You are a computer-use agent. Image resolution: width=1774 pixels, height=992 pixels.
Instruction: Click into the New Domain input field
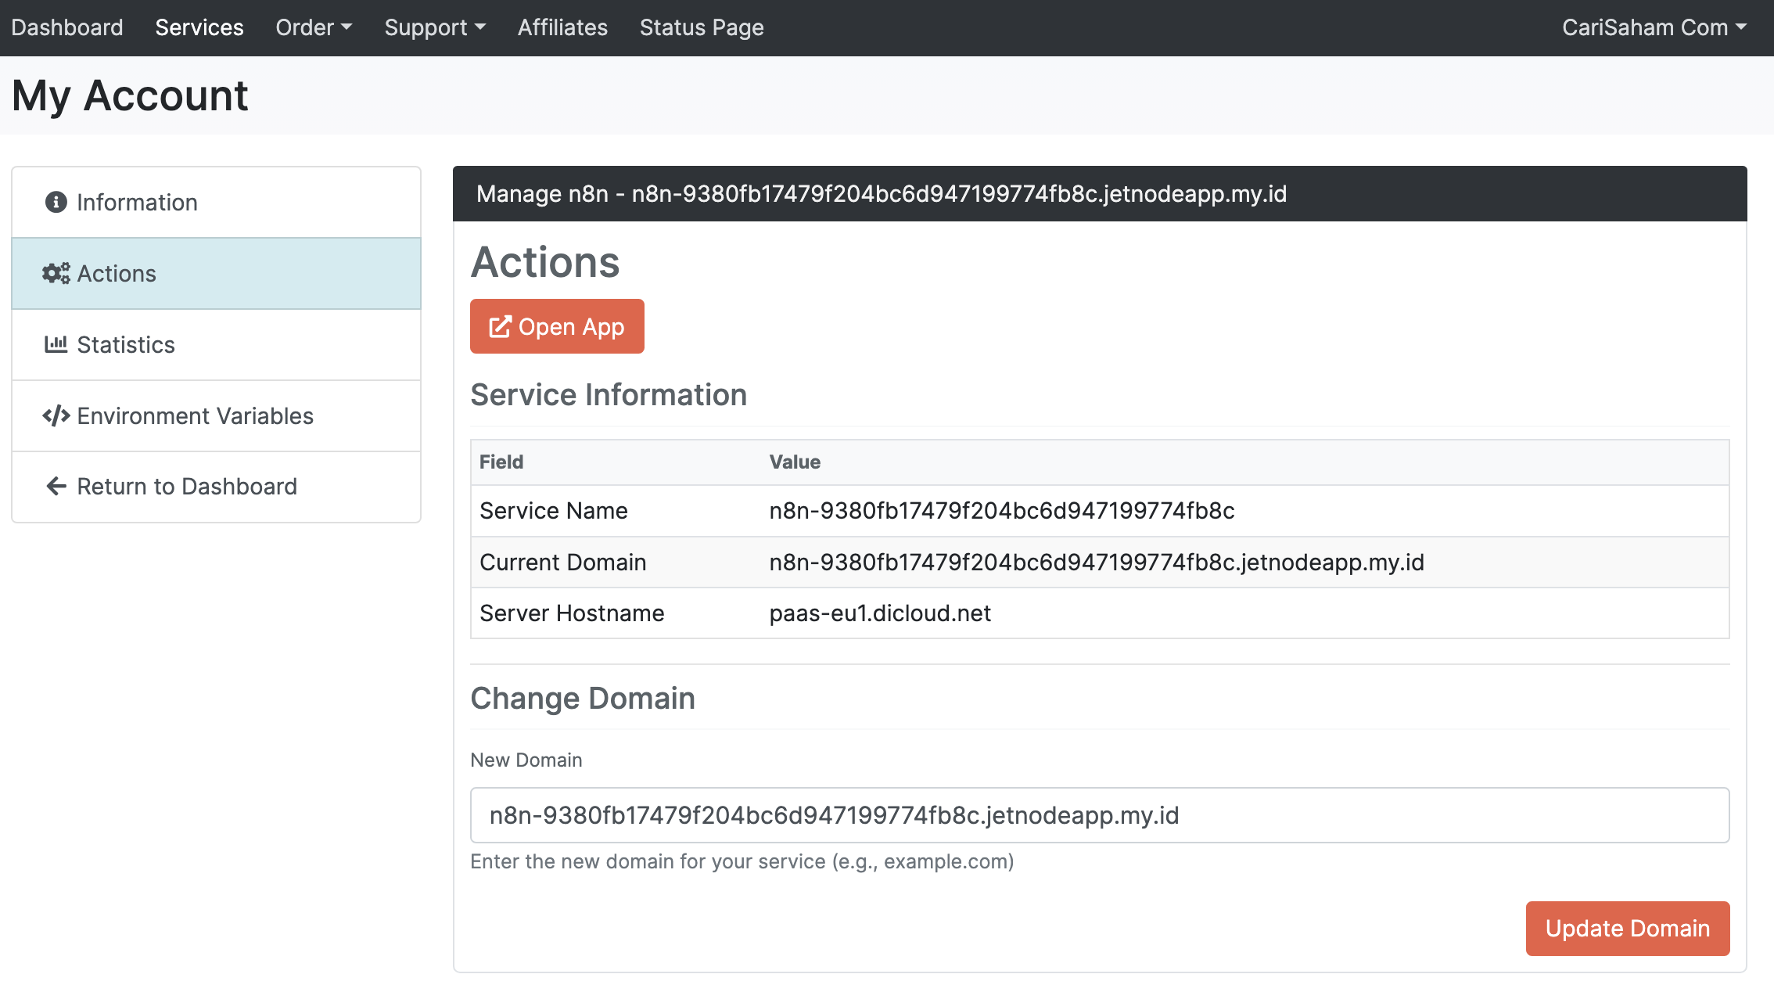(1099, 815)
